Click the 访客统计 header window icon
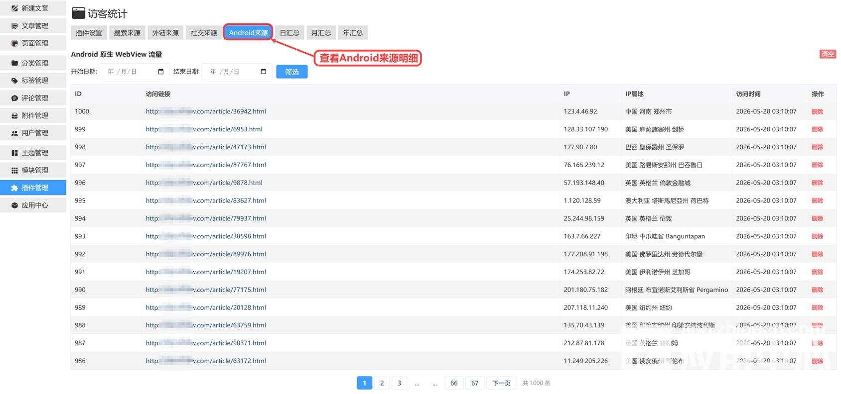 click(78, 13)
